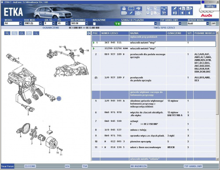Expand the ROK MOD. year dropdown
Image resolution: width=220 pixels, height=170 pixels.
point(40,23)
